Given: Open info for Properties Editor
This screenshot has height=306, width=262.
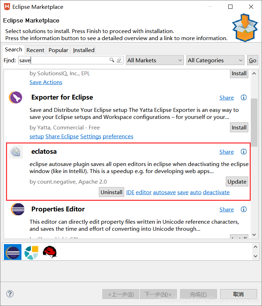Looking at the screenshot, I should point(243,209).
